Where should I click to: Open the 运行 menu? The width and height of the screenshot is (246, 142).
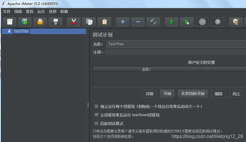coord(41,11)
